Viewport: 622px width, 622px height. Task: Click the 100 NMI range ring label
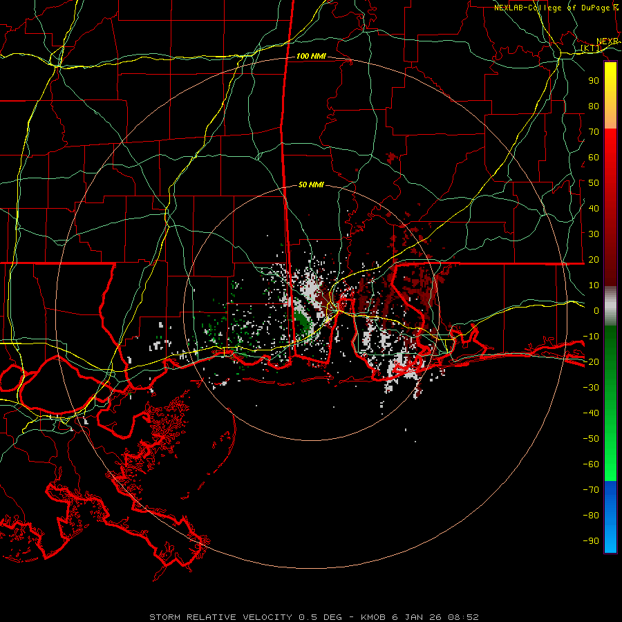pyautogui.click(x=311, y=57)
